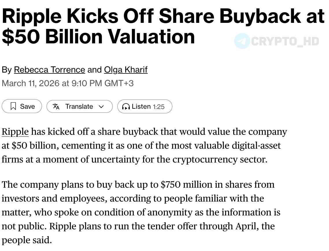Play the Listen 1:25 audio
329x251 pixels.
(145, 106)
